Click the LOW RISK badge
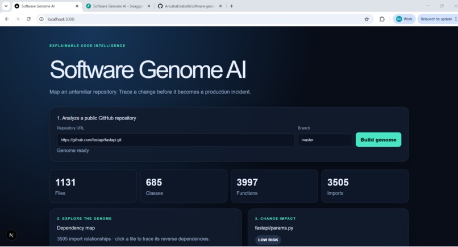 coord(268,240)
